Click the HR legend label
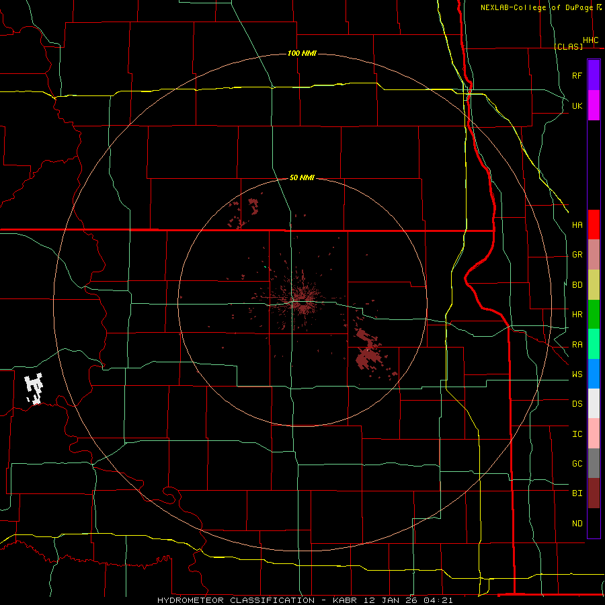Image resolution: width=605 pixels, height=605 pixels. tap(577, 315)
